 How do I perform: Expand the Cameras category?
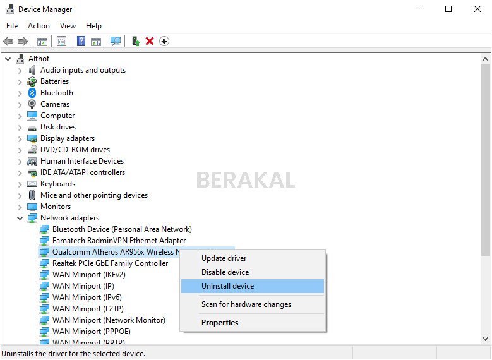tap(20, 104)
